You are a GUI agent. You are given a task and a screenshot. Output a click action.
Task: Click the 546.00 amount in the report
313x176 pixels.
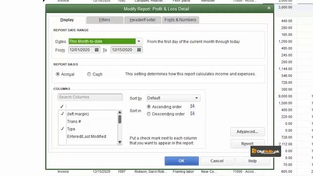(x=287, y=76)
